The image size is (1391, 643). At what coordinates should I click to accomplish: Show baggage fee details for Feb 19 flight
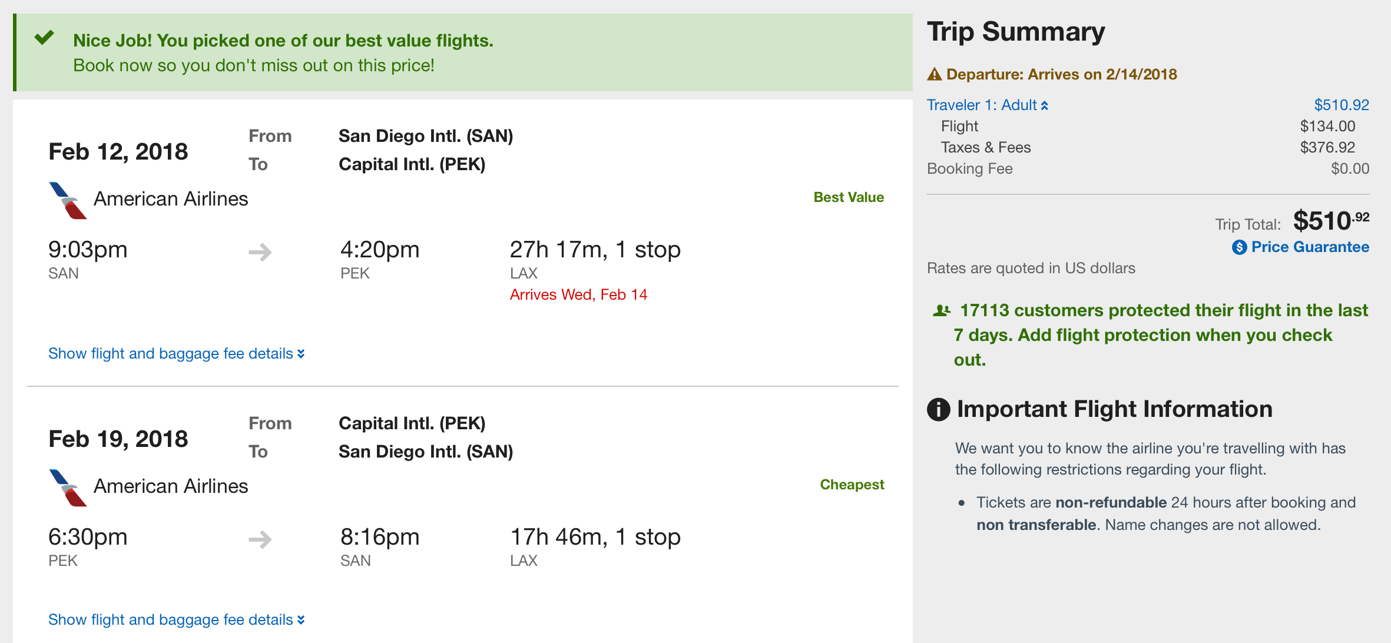pos(177,619)
